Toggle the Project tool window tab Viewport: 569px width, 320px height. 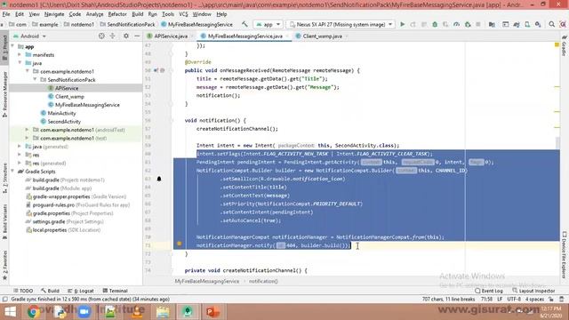tap(4, 48)
